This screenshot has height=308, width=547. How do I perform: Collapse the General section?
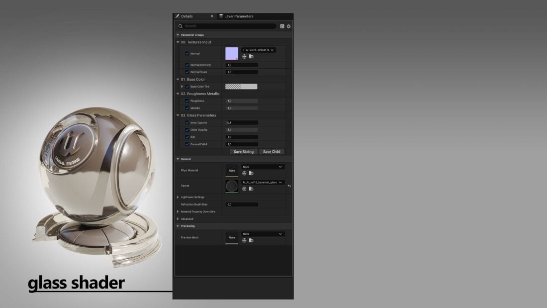(178, 159)
